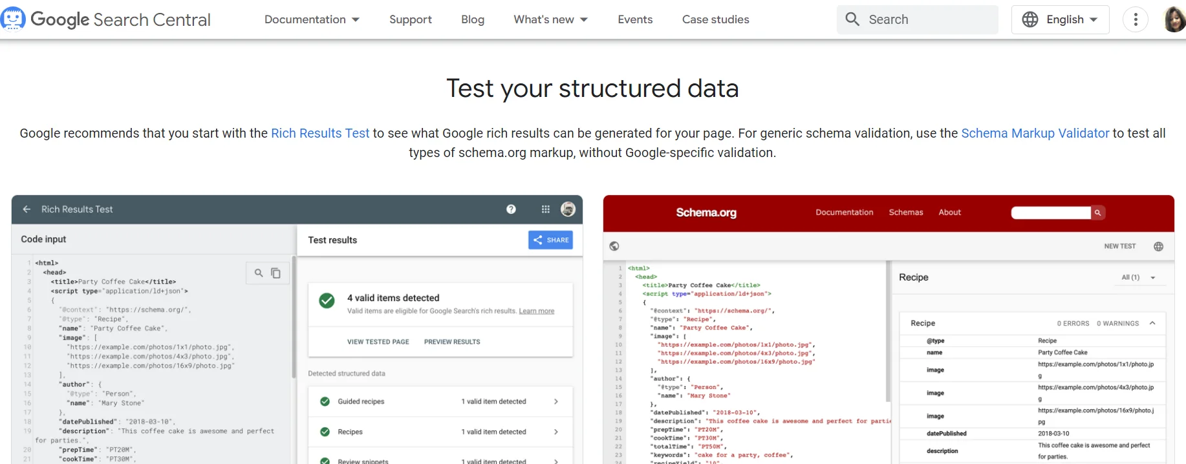
Task: Click the search icon in Code input panel
Action: click(259, 273)
